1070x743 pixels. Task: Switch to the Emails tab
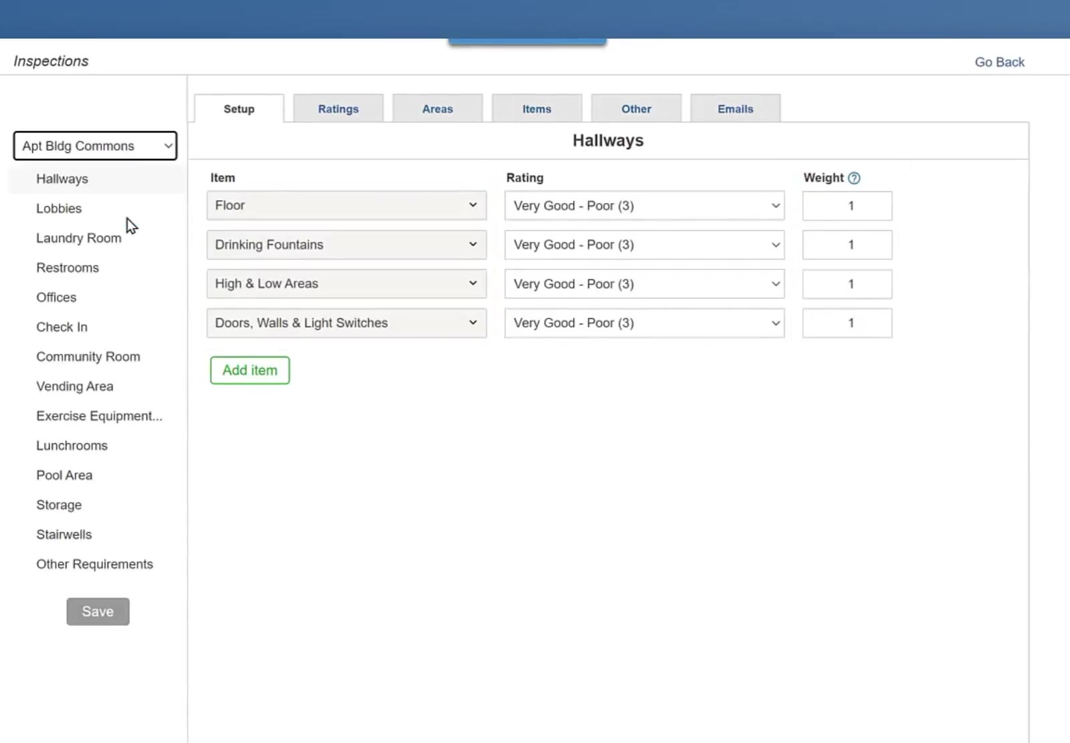[x=736, y=109]
